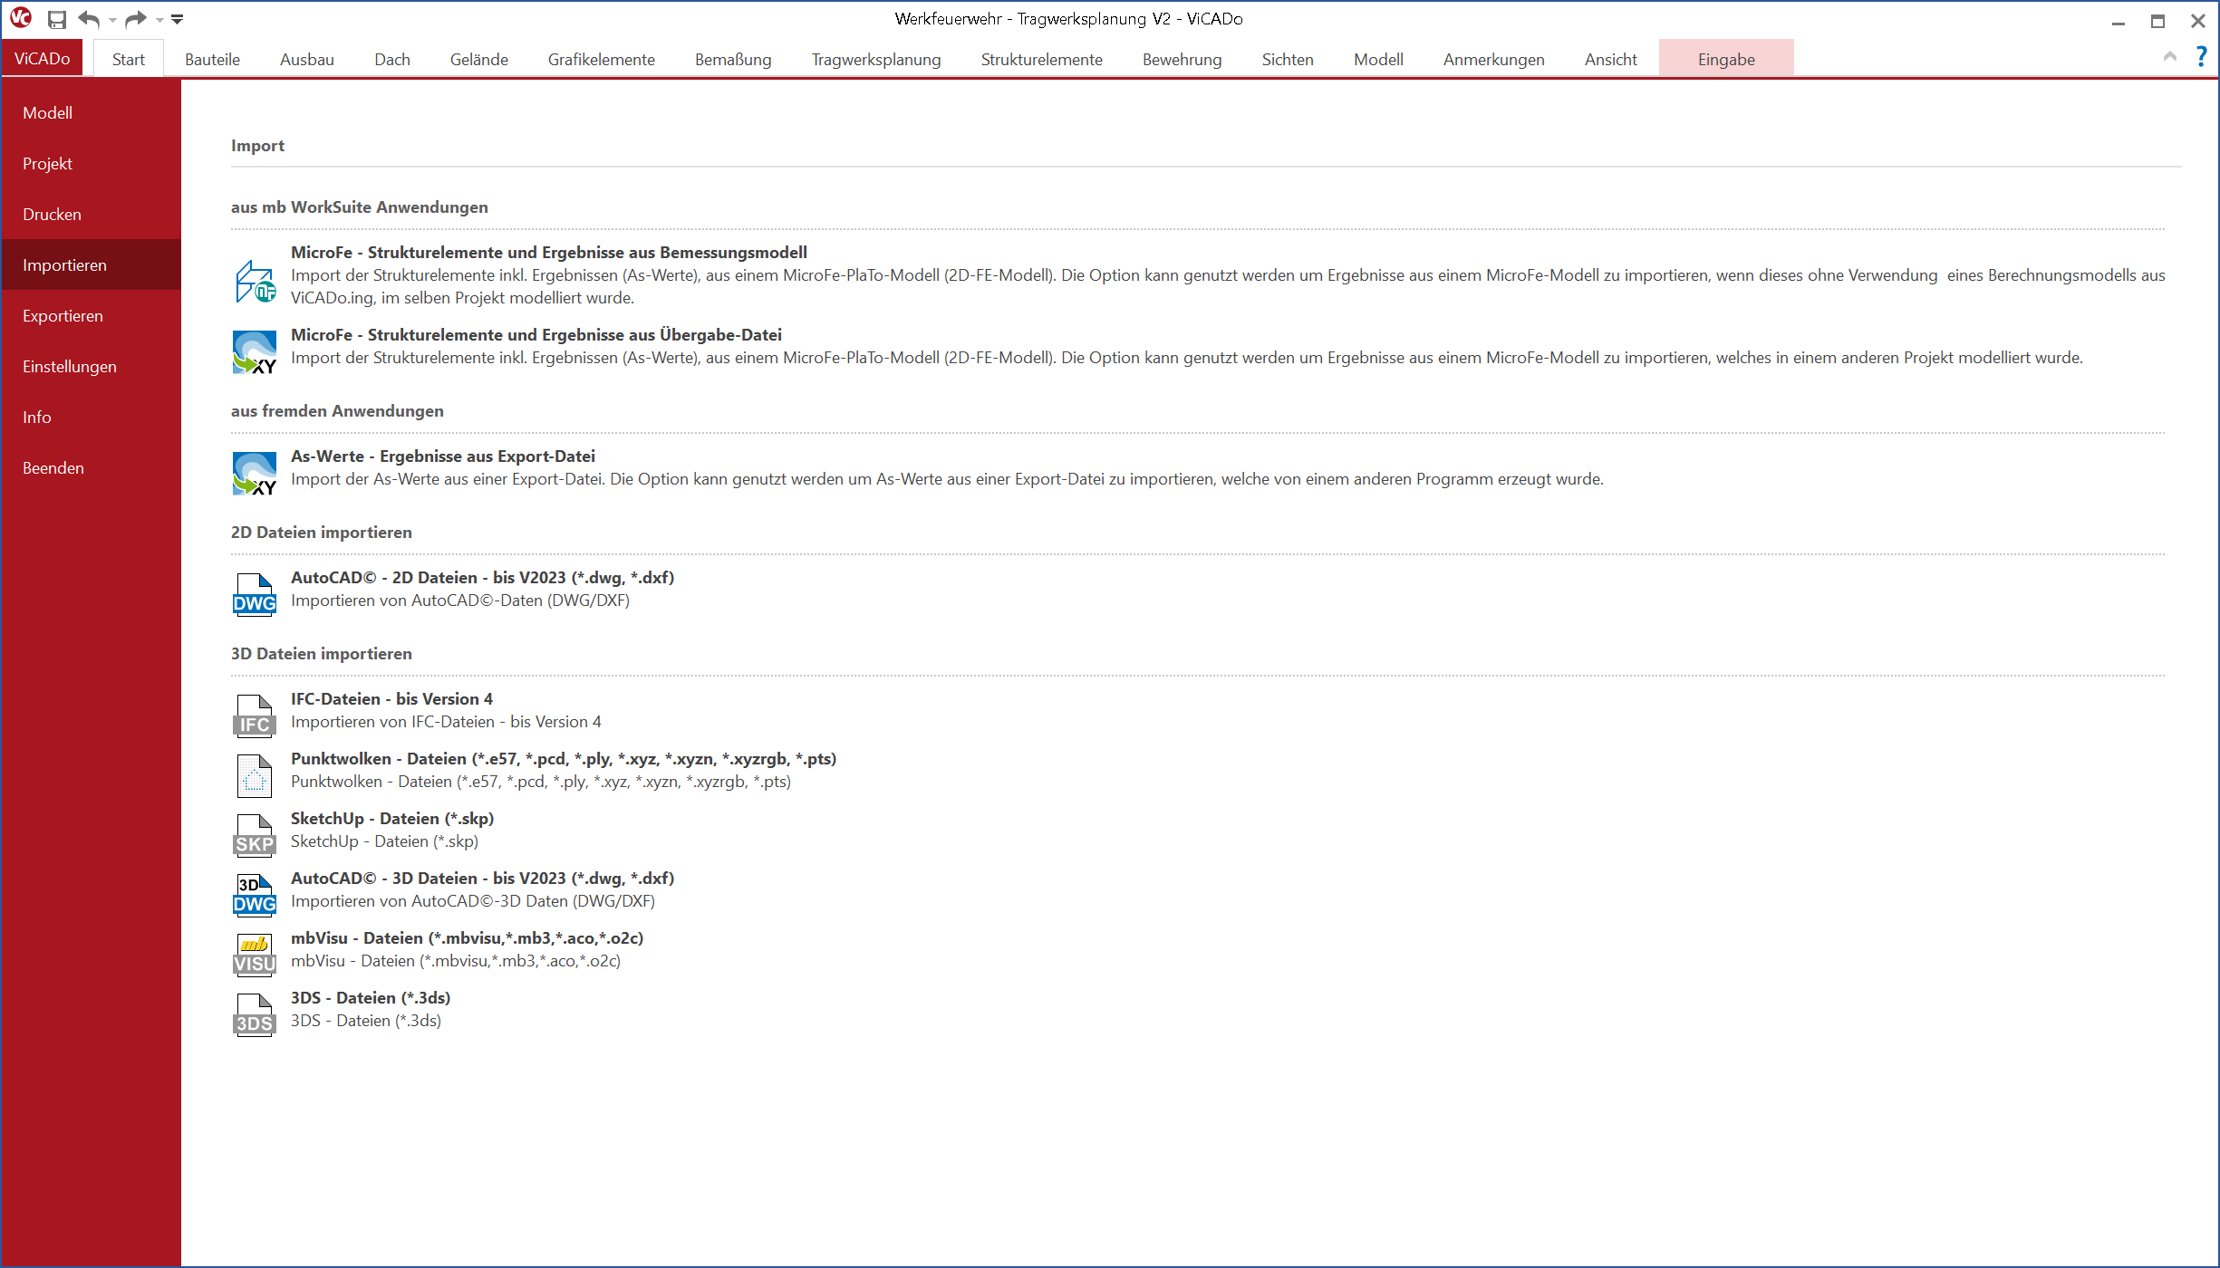Open the Anmerkungen ribbon tab
The height and width of the screenshot is (1268, 2220).
1494,59
